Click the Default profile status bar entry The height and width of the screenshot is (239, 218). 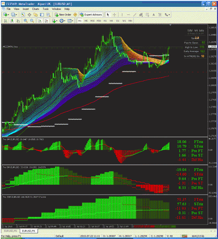coord(59,236)
